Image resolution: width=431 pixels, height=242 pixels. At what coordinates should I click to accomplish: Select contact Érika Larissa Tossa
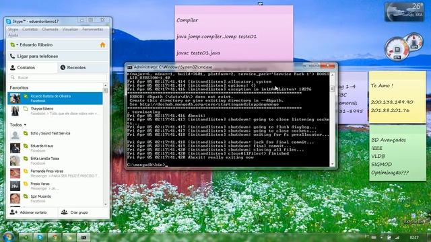[x=55, y=161]
